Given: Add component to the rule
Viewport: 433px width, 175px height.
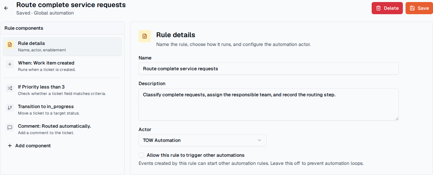Looking at the screenshot, I should click(x=29, y=146).
